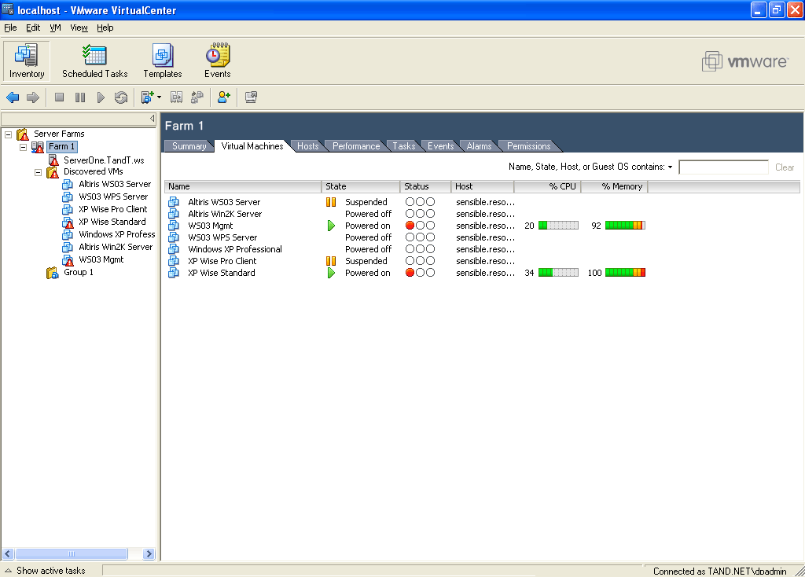Click the VM filter search text field
Image resolution: width=805 pixels, height=577 pixels.
[723, 167]
